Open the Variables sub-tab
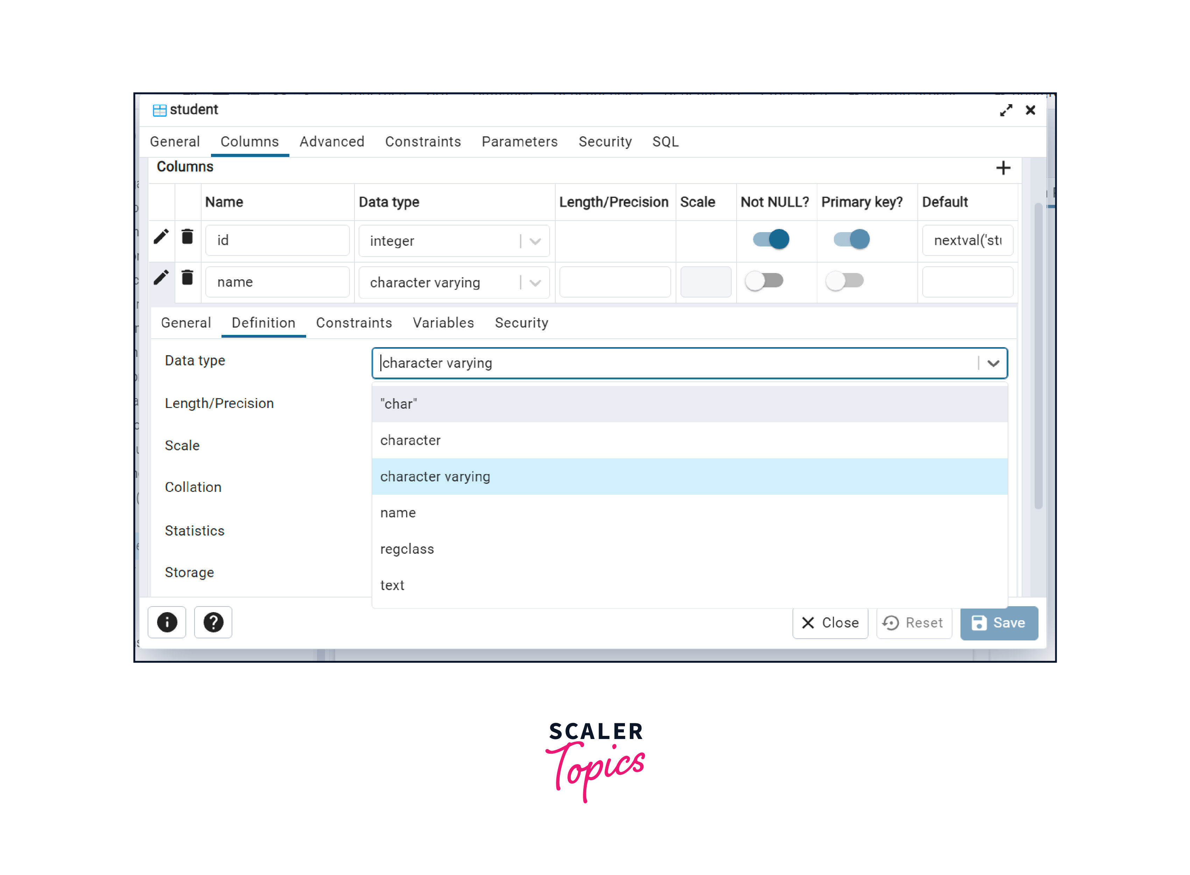Screen dimensions: 1190x875 coord(443,323)
